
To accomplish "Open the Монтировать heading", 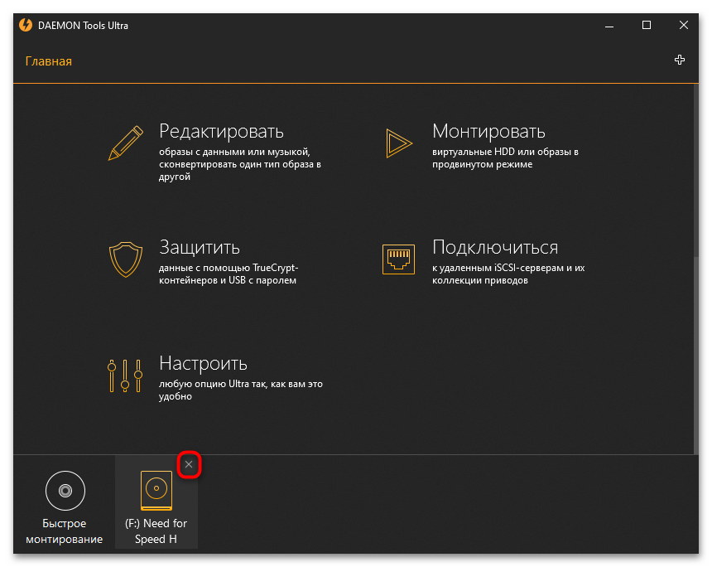I will click(488, 132).
